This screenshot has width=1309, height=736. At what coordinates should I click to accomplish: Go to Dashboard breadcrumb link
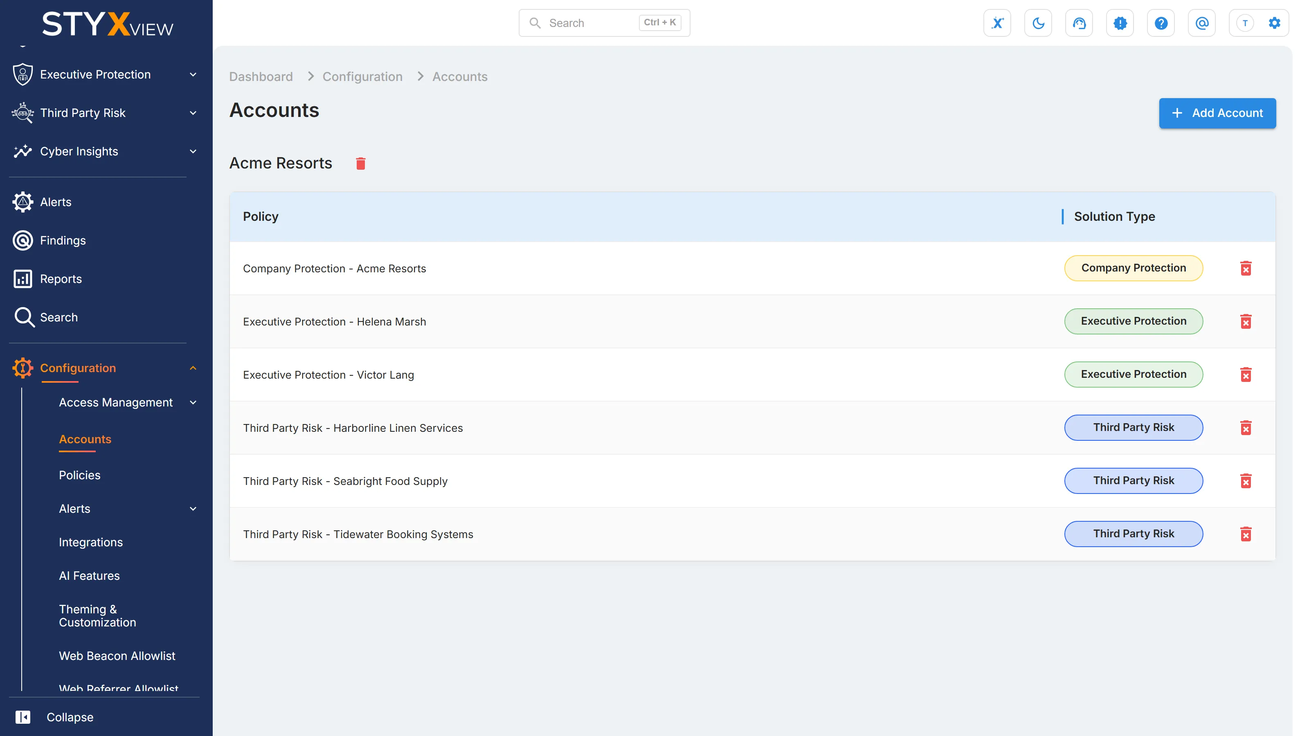(x=261, y=76)
